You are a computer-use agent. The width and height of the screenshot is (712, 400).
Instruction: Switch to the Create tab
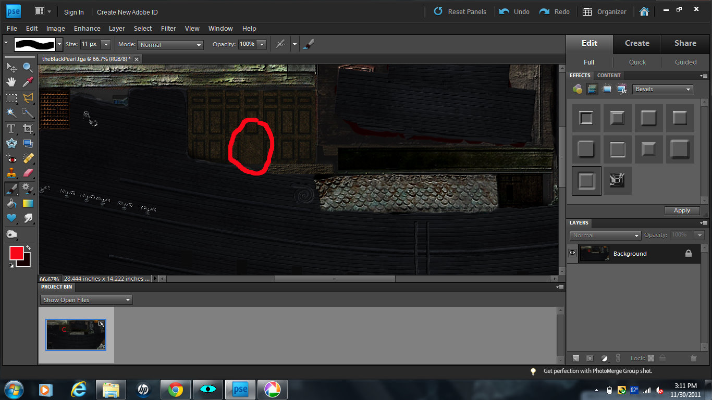(x=637, y=43)
